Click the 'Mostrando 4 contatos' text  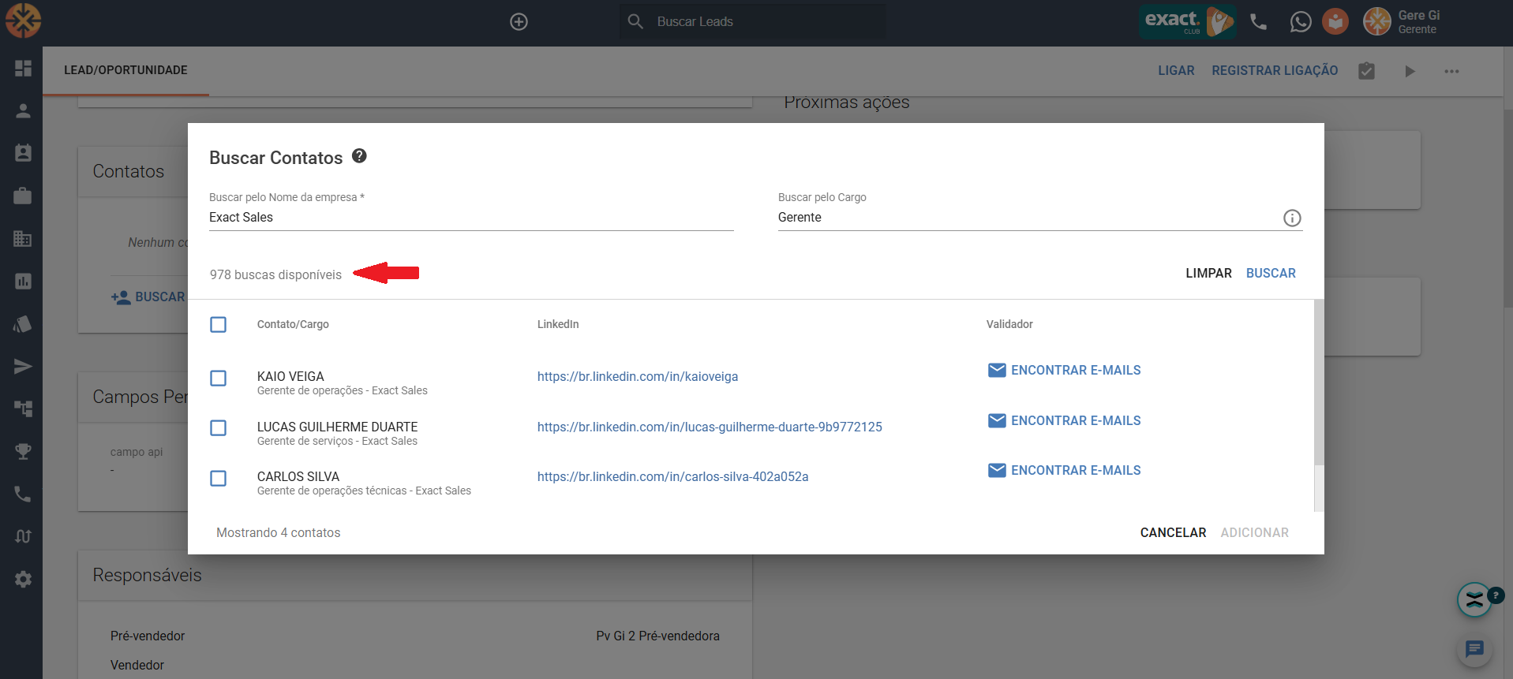tap(279, 533)
